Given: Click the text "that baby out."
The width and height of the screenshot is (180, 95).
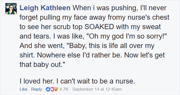Looking at the screenshot, I should tap(42, 65).
